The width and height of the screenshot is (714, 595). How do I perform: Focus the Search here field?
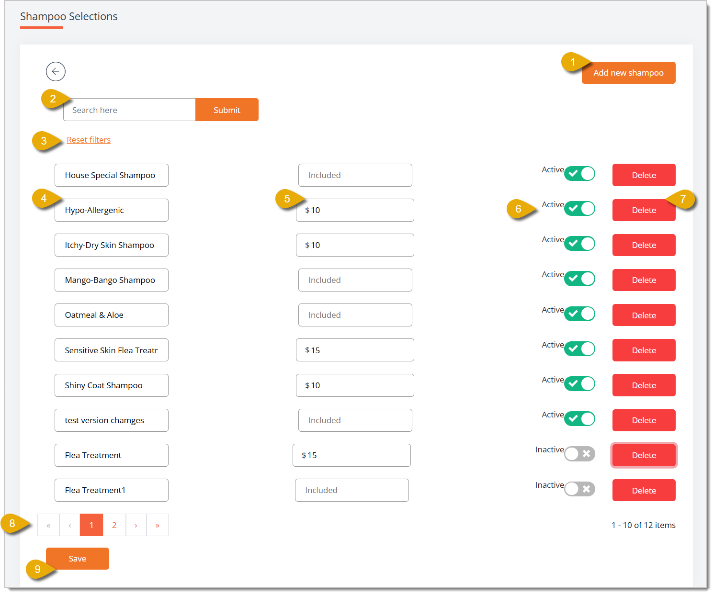(129, 110)
